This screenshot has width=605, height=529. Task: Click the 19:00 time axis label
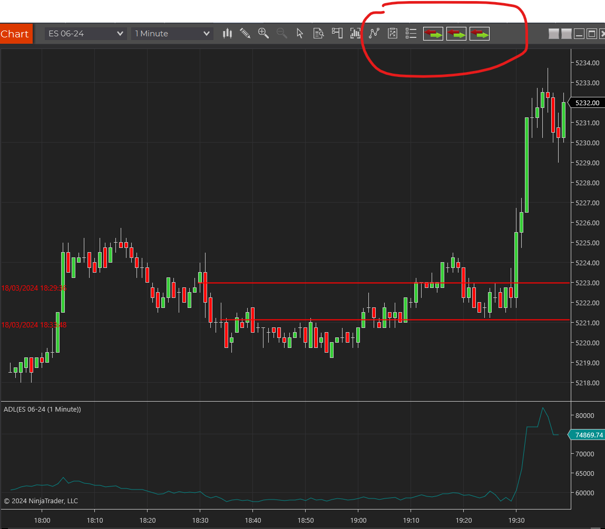click(358, 520)
